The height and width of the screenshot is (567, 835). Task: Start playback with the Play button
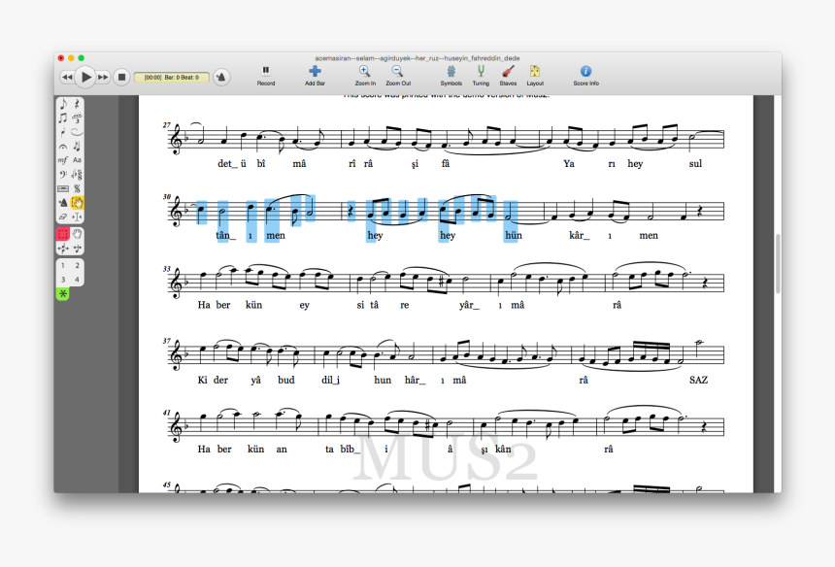click(85, 78)
